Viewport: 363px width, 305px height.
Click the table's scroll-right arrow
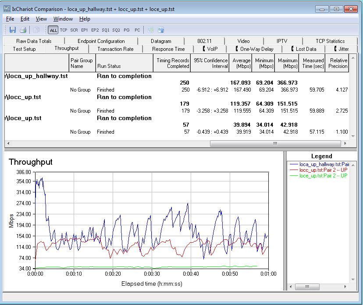click(345, 143)
